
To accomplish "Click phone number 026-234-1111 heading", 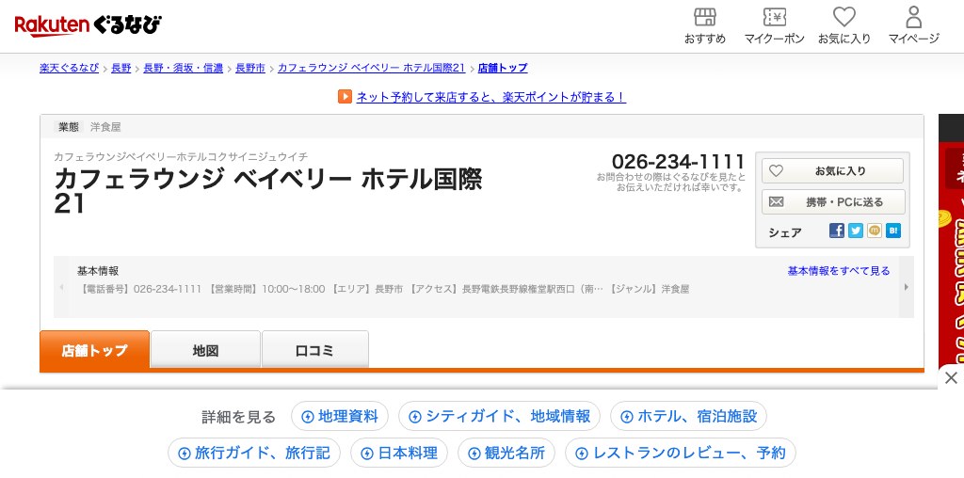I will [678, 162].
